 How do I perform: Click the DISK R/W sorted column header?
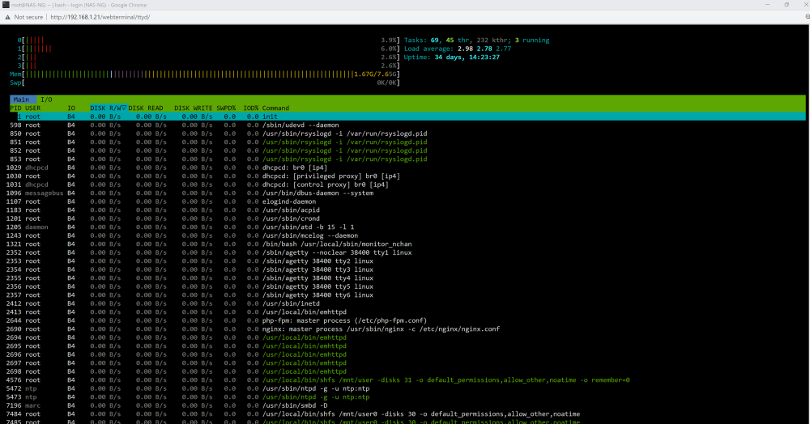108,108
